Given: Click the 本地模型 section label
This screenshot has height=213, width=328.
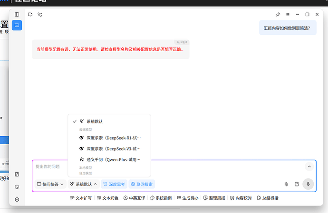Looking at the screenshot, I should tap(86, 167).
